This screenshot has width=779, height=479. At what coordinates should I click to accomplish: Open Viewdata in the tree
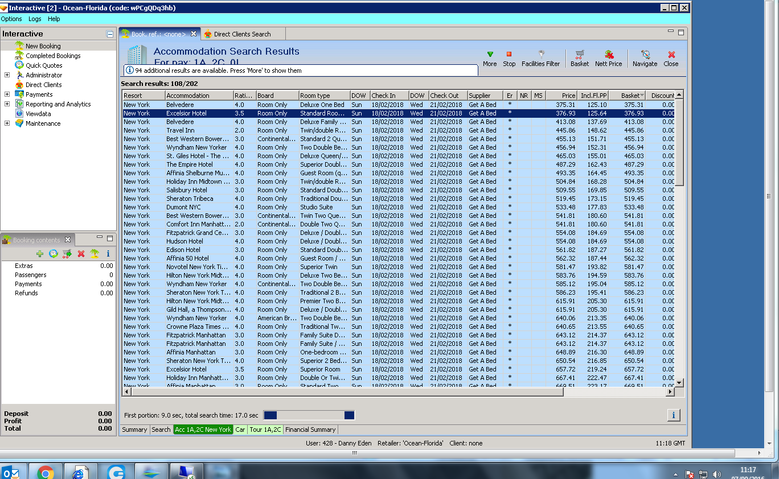click(x=38, y=114)
